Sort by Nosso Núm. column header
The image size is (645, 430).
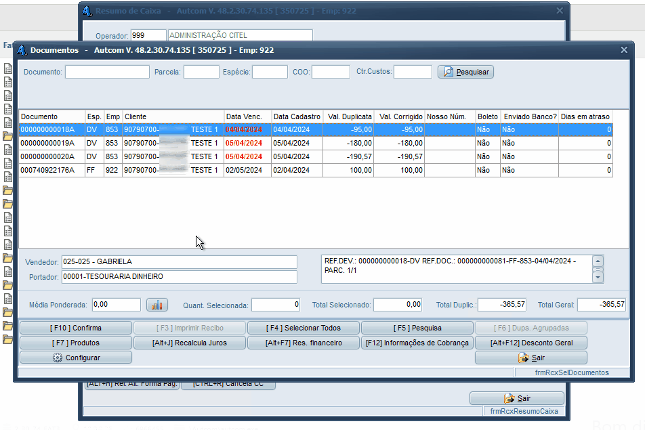[x=450, y=116]
